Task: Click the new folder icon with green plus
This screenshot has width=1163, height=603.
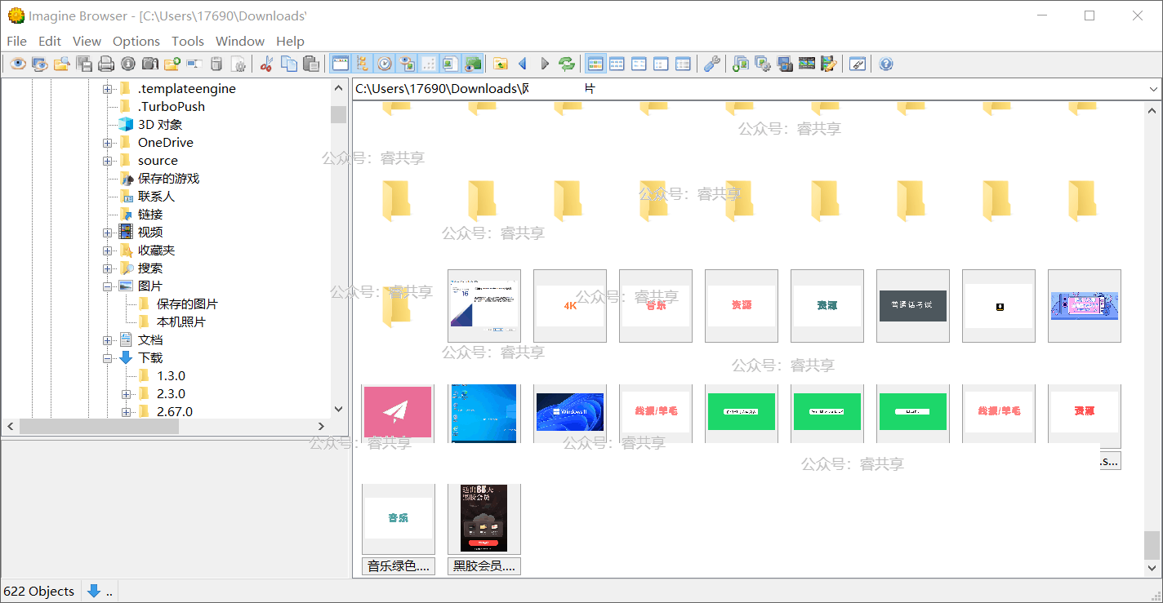Action: pos(172,64)
